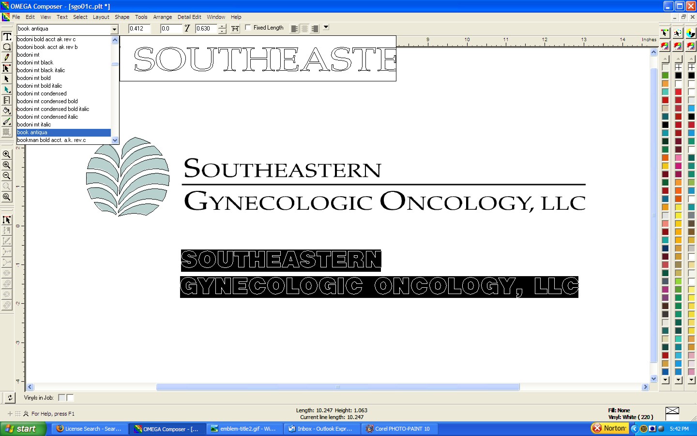
Task: Toggle the Fixed Length checkbox
Action: tap(248, 28)
